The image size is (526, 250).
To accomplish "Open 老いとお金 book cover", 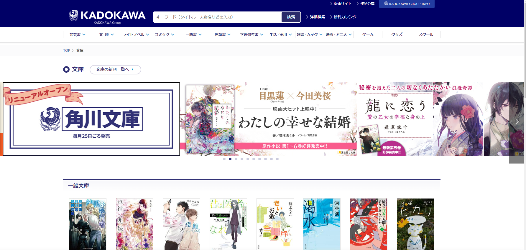I will point(275,224).
